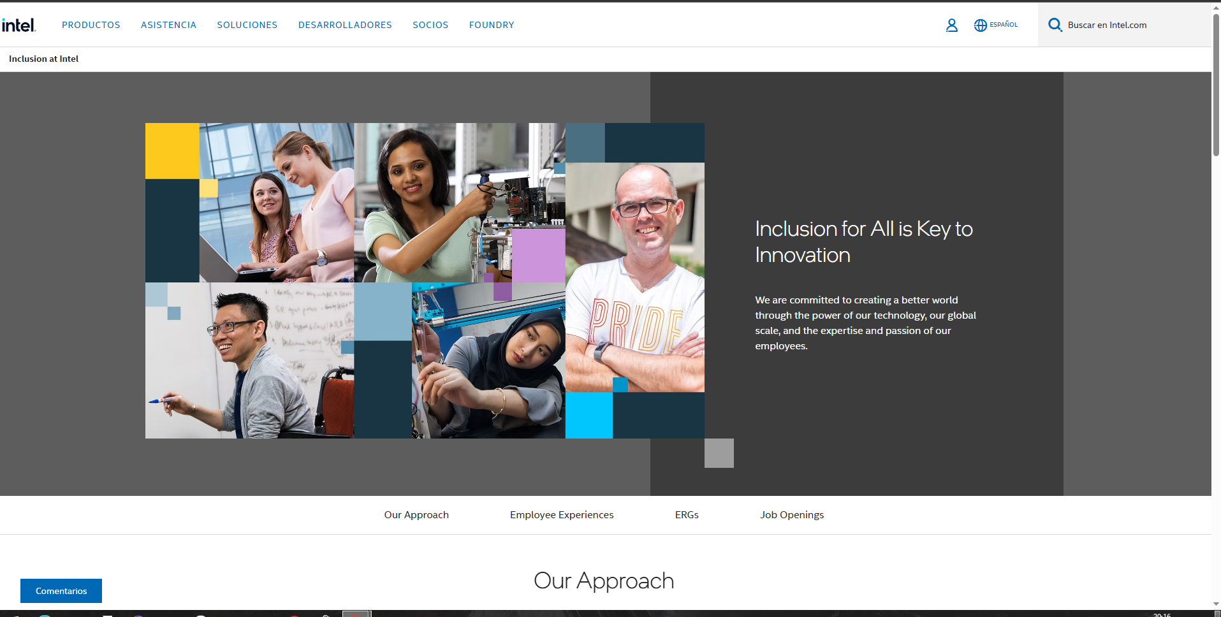Click the diverse employees collage image
This screenshot has height=617, width=1221.
425,280
